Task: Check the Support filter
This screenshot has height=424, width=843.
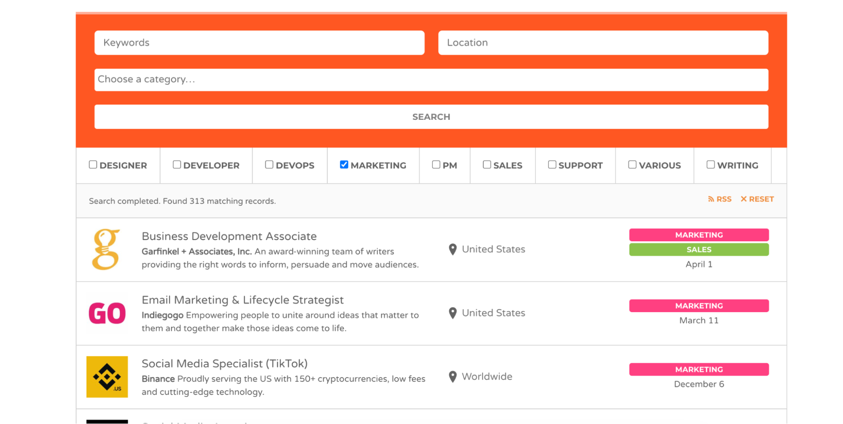Action: pos(552,165)
